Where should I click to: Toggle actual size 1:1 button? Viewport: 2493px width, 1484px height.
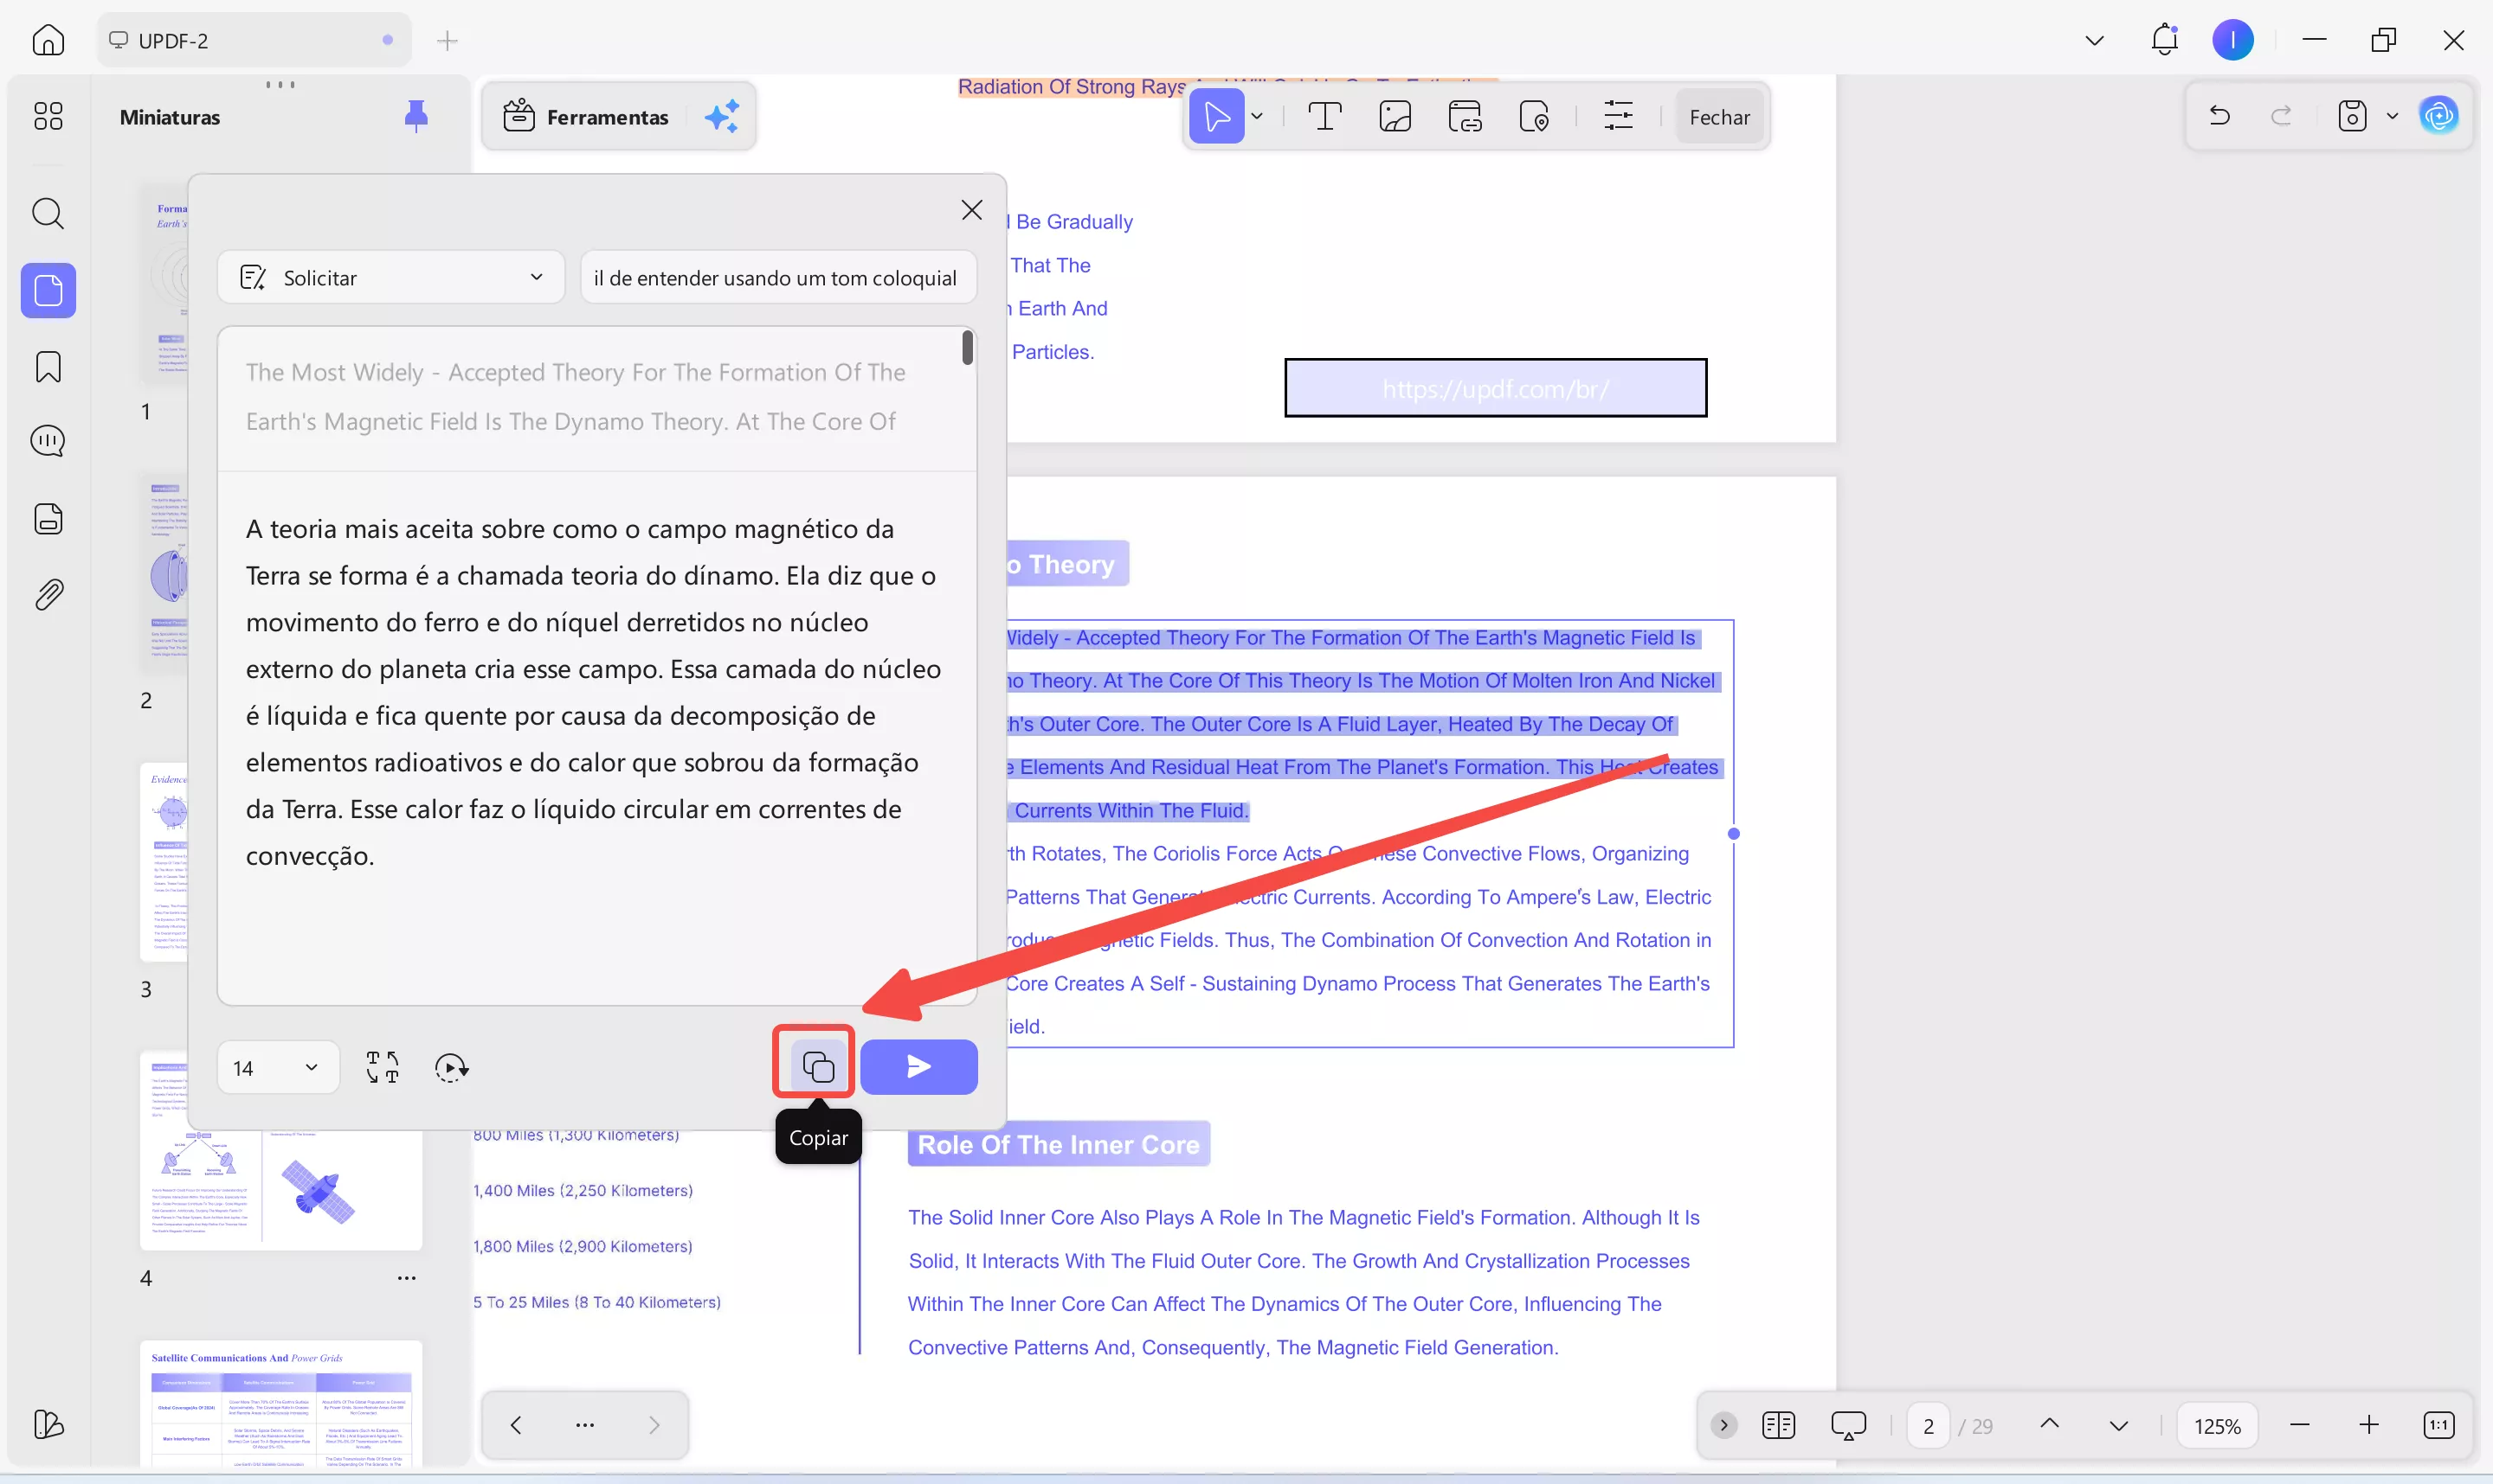(x=2438, y=1425)
